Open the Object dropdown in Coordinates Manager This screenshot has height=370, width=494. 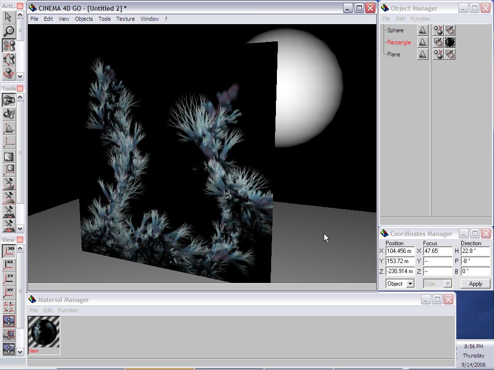coord(400,284)
